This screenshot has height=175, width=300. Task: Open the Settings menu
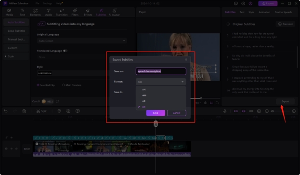[48, 3]
